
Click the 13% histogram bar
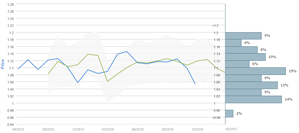point(251,85)
